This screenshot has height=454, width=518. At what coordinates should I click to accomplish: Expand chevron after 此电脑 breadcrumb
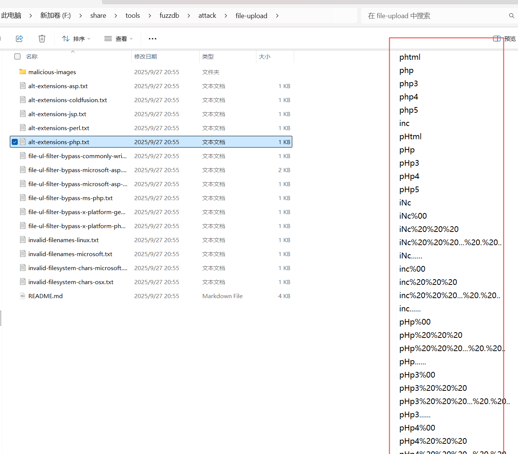click(x=31, y=16)
